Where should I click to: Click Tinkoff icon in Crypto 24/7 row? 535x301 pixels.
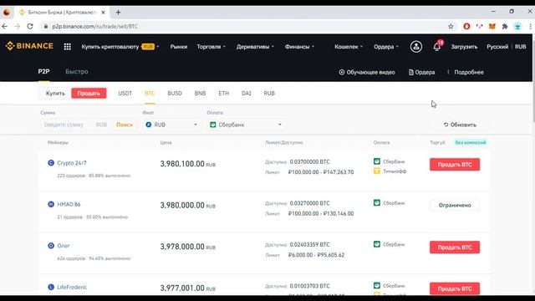click(377, 171)
